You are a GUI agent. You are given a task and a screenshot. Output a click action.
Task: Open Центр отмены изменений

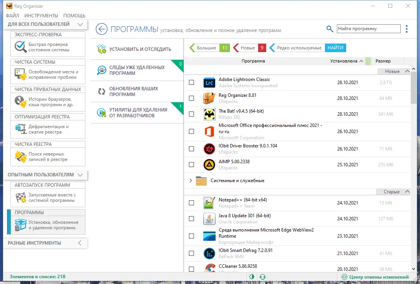pyautogui.click(x=375, y=277)
